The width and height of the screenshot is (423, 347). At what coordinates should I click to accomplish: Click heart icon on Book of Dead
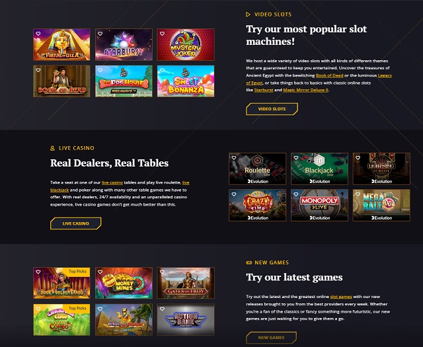[38, 70]
